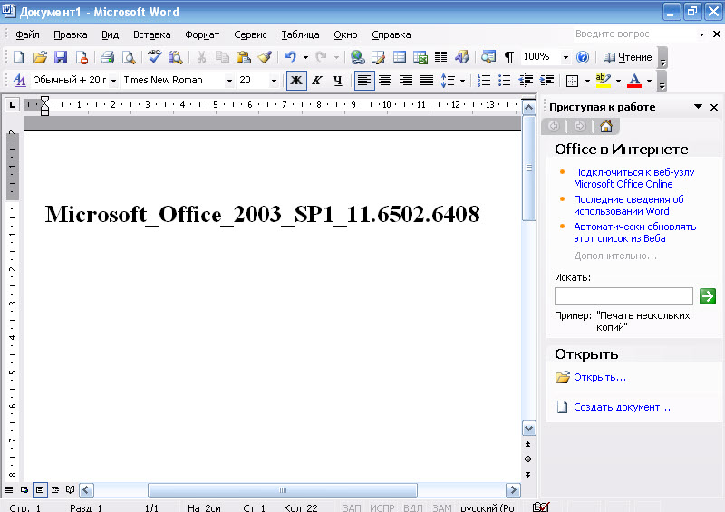Undo last action arrow icon
This screenshot has height=512, width=725.
point(290,57)
